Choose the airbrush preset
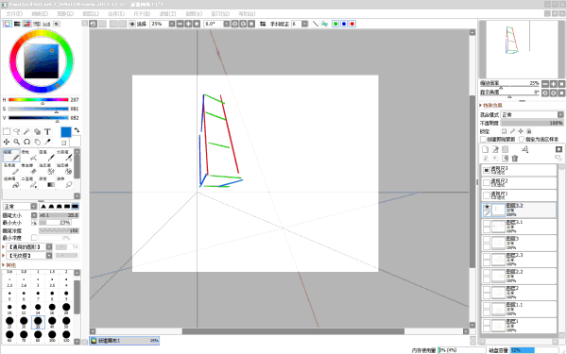The width and height of the screenshot is (567, 354). coord(29,156)
